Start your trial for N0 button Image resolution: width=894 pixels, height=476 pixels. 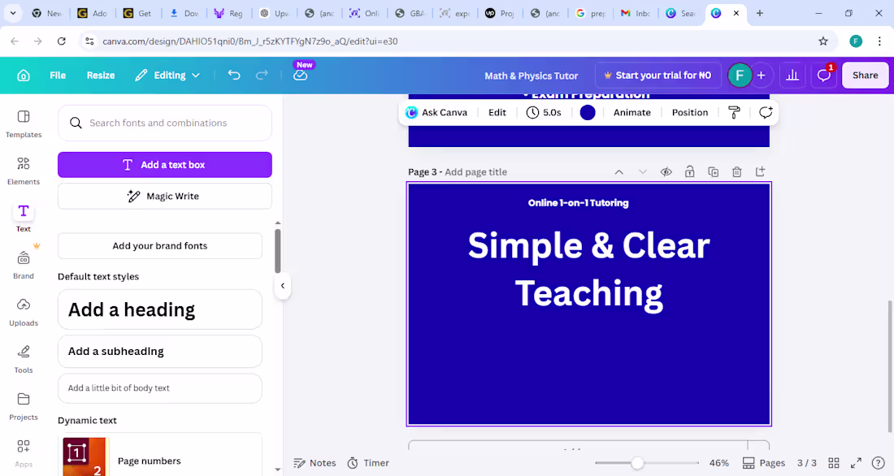(658, 76)
